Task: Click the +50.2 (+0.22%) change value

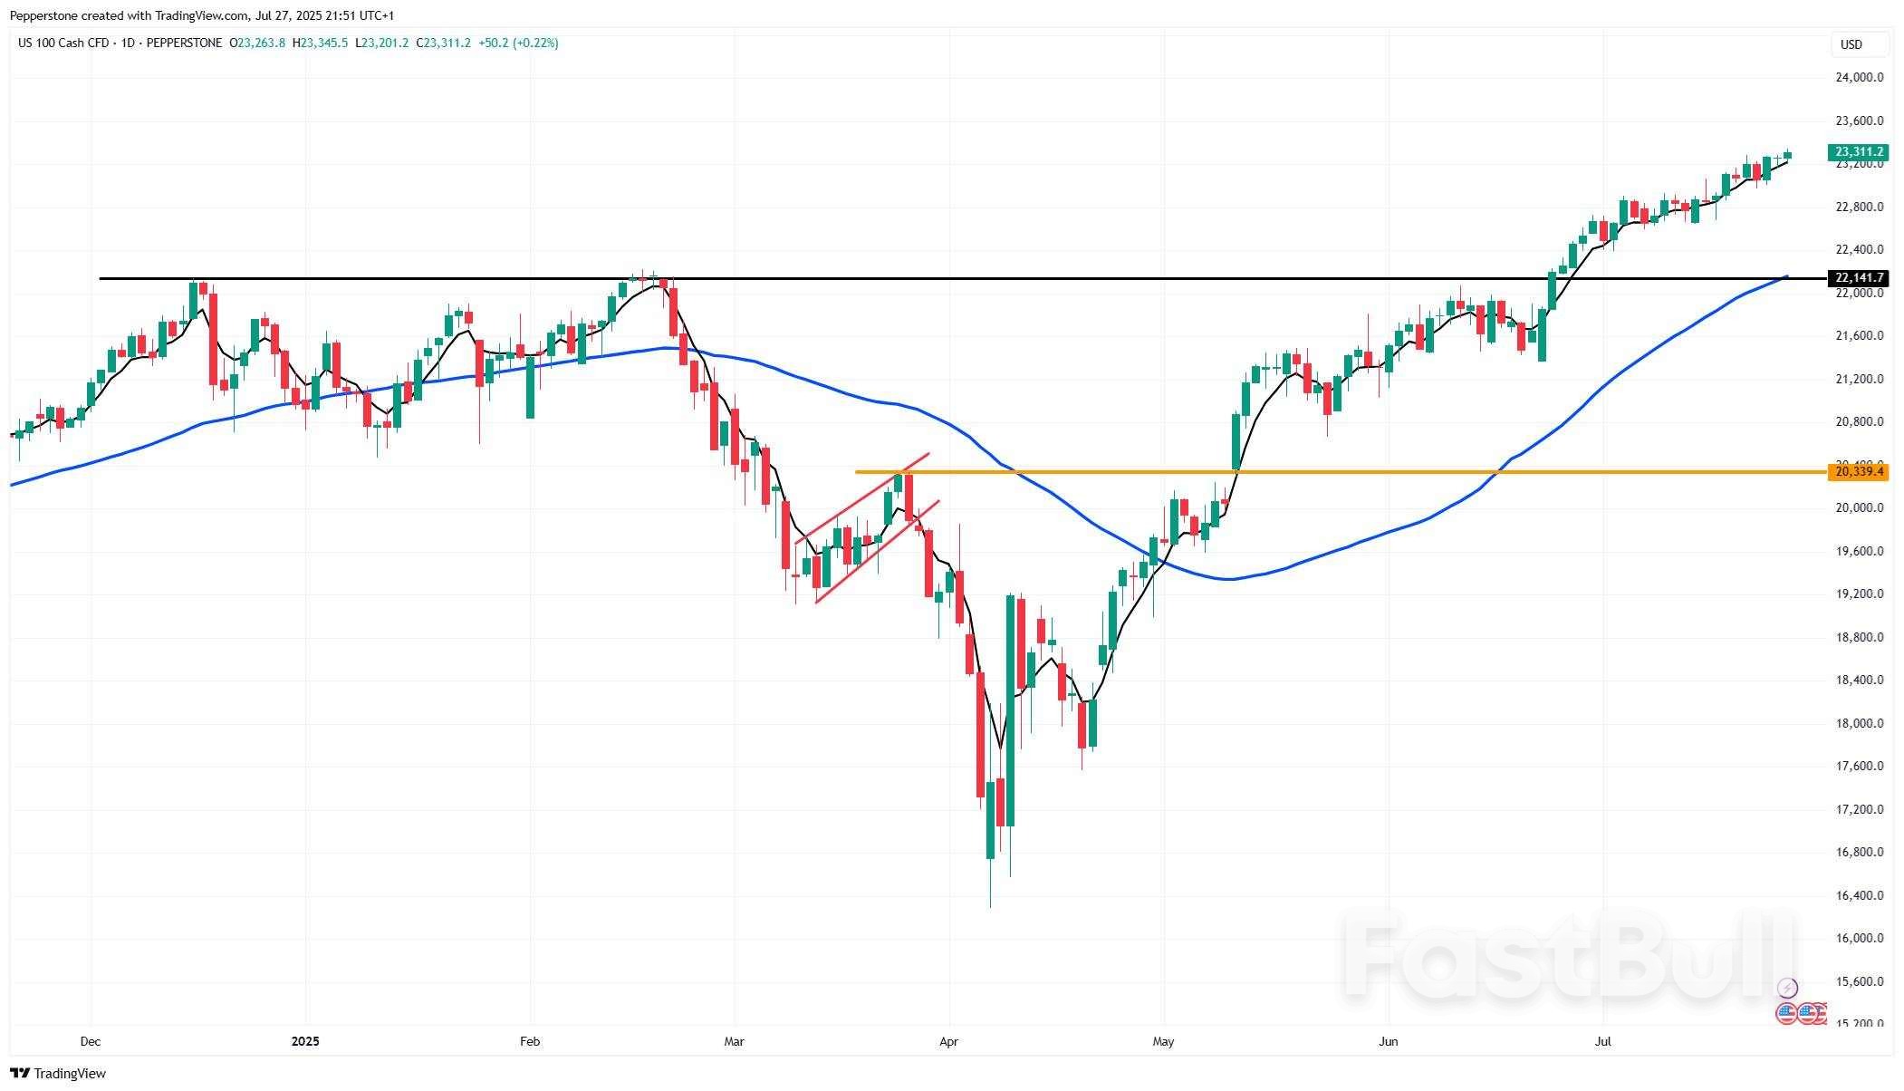Action: click(518, 43)
